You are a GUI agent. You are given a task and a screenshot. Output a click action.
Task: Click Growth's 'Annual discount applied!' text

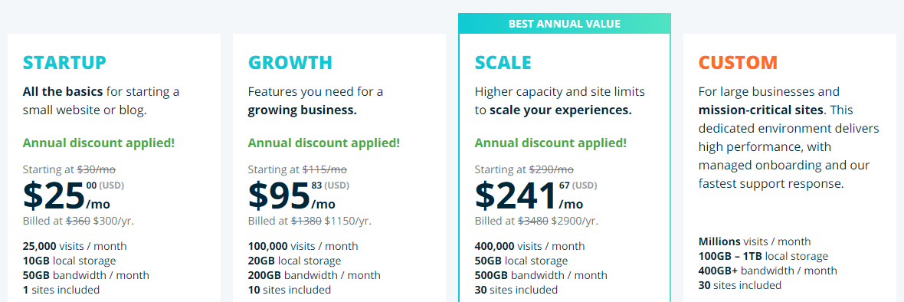[323, 143]
